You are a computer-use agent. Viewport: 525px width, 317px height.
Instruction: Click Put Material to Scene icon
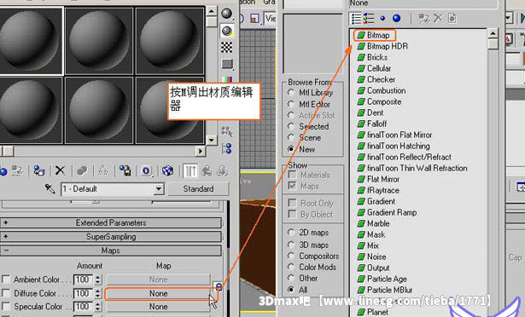point(17,171)
